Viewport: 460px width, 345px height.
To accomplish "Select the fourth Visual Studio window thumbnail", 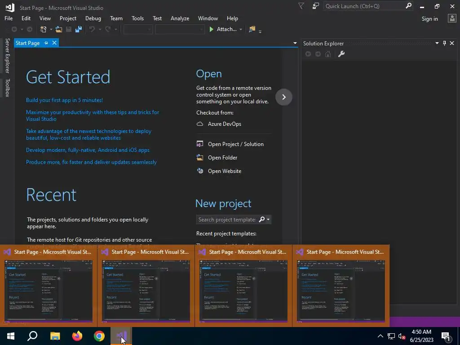I will (341, 286).
